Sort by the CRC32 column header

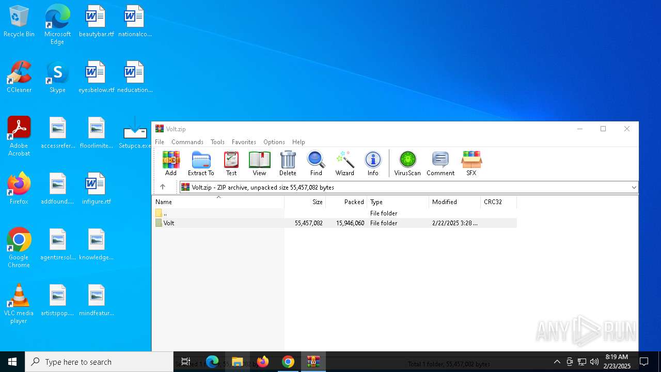pyautogui.click(x=498, y=202)
